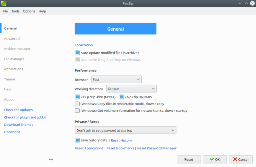Toggle 7z/p7zip UNRAR5 checkbox
This screenshot has height=167, width=256.
[121, 97]
